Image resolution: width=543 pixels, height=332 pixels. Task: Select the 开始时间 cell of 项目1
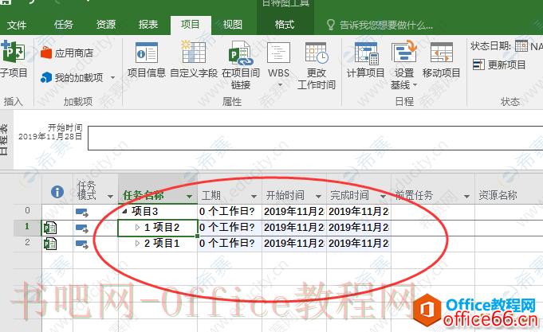coord(294,244)
